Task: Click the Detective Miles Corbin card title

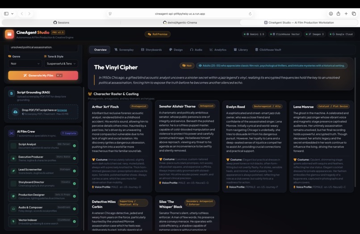Action: 104,204
